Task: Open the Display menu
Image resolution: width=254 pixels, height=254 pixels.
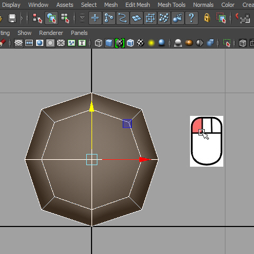Action: click(11, 5)
